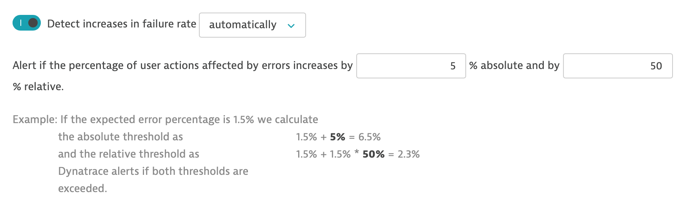Screen dimensions: 689x207
Task: Click the "Detect increases in failure rate" label
Action: point(122,24)
